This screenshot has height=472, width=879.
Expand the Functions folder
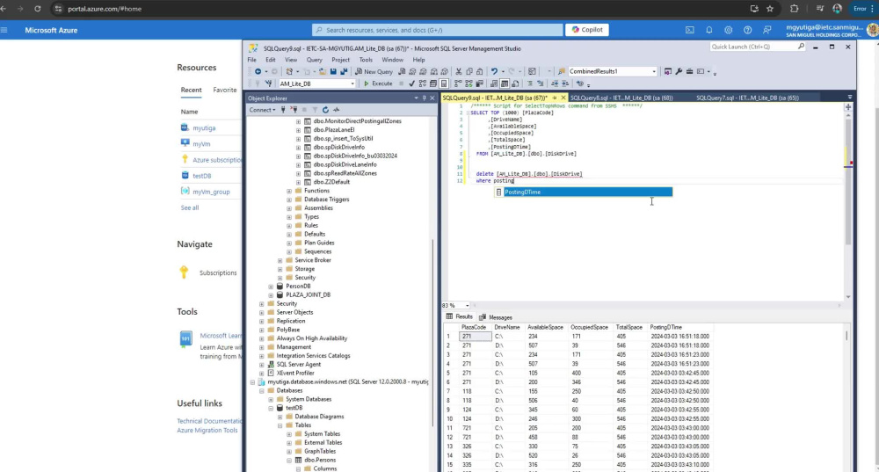[x=289, y=191]
